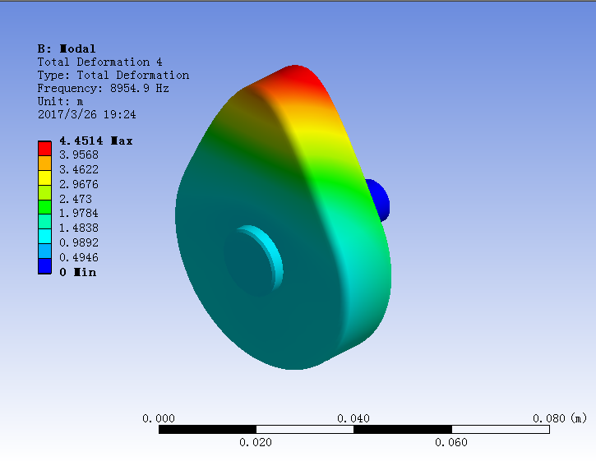Viewport: 596px width, 461px height.
Task: Click the scale bar '0.080 (m)' label
Action: [x=560, y=418]
